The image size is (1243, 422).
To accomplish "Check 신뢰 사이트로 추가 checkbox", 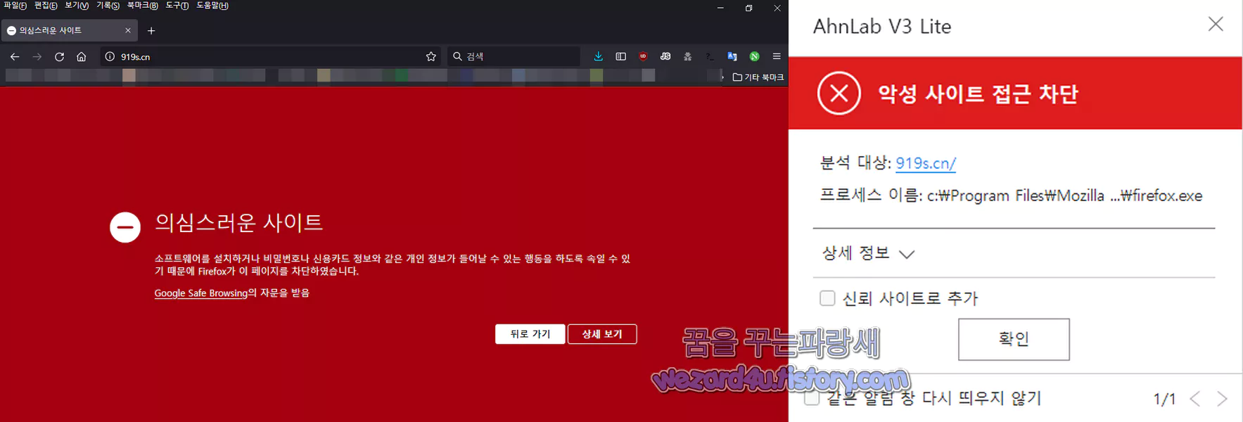I will [828, 298].
